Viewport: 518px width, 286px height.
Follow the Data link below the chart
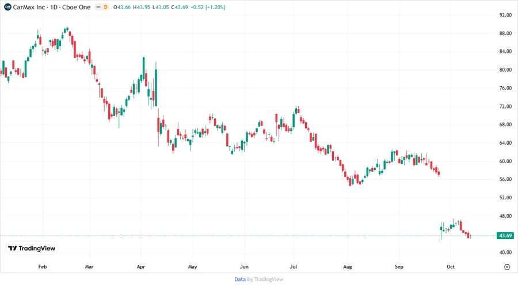240,279
